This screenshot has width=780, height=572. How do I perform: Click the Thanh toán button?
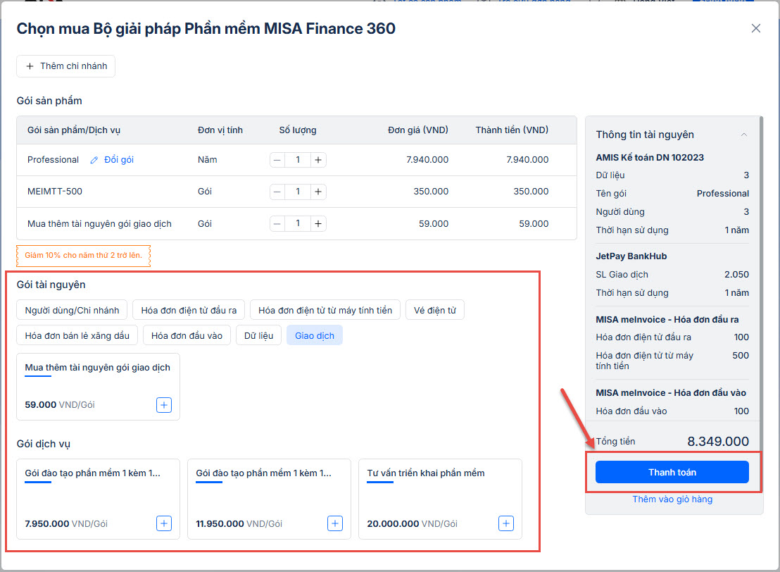pyautogui.click(x=672, y=472)
